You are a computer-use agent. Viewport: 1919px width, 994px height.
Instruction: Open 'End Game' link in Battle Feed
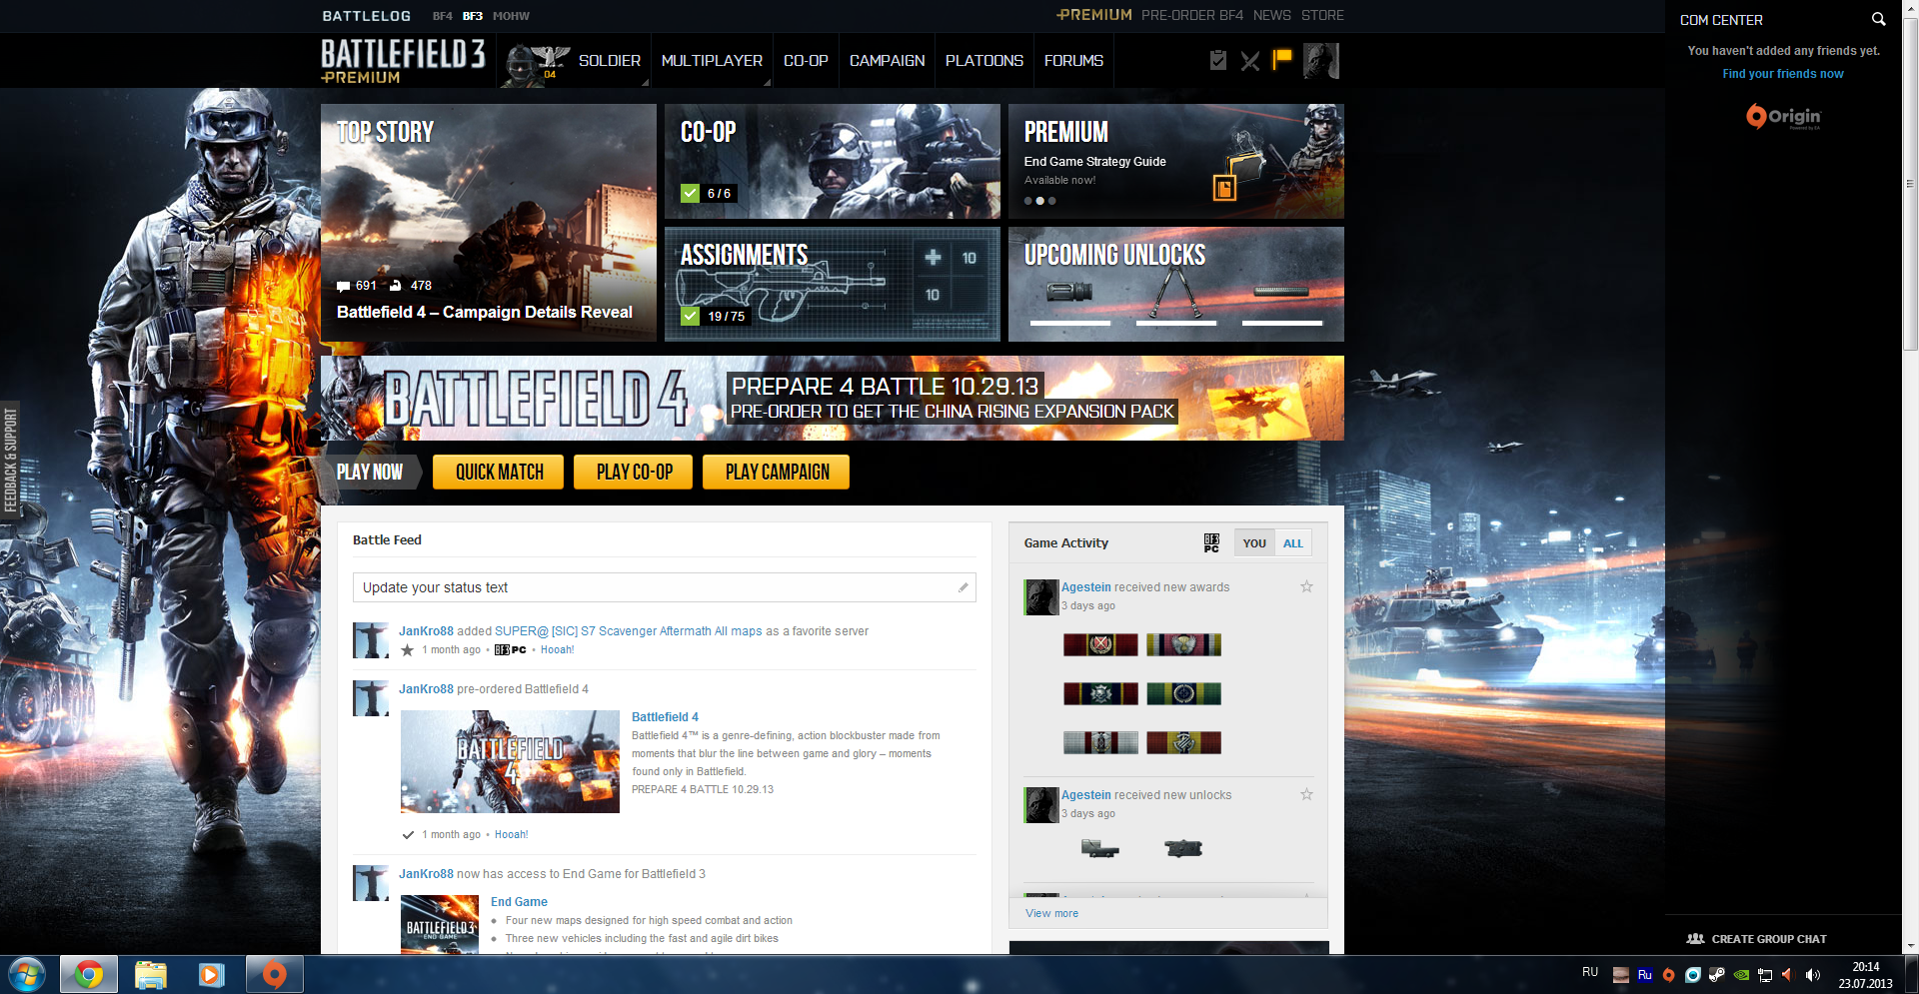(x=519, y=902)
